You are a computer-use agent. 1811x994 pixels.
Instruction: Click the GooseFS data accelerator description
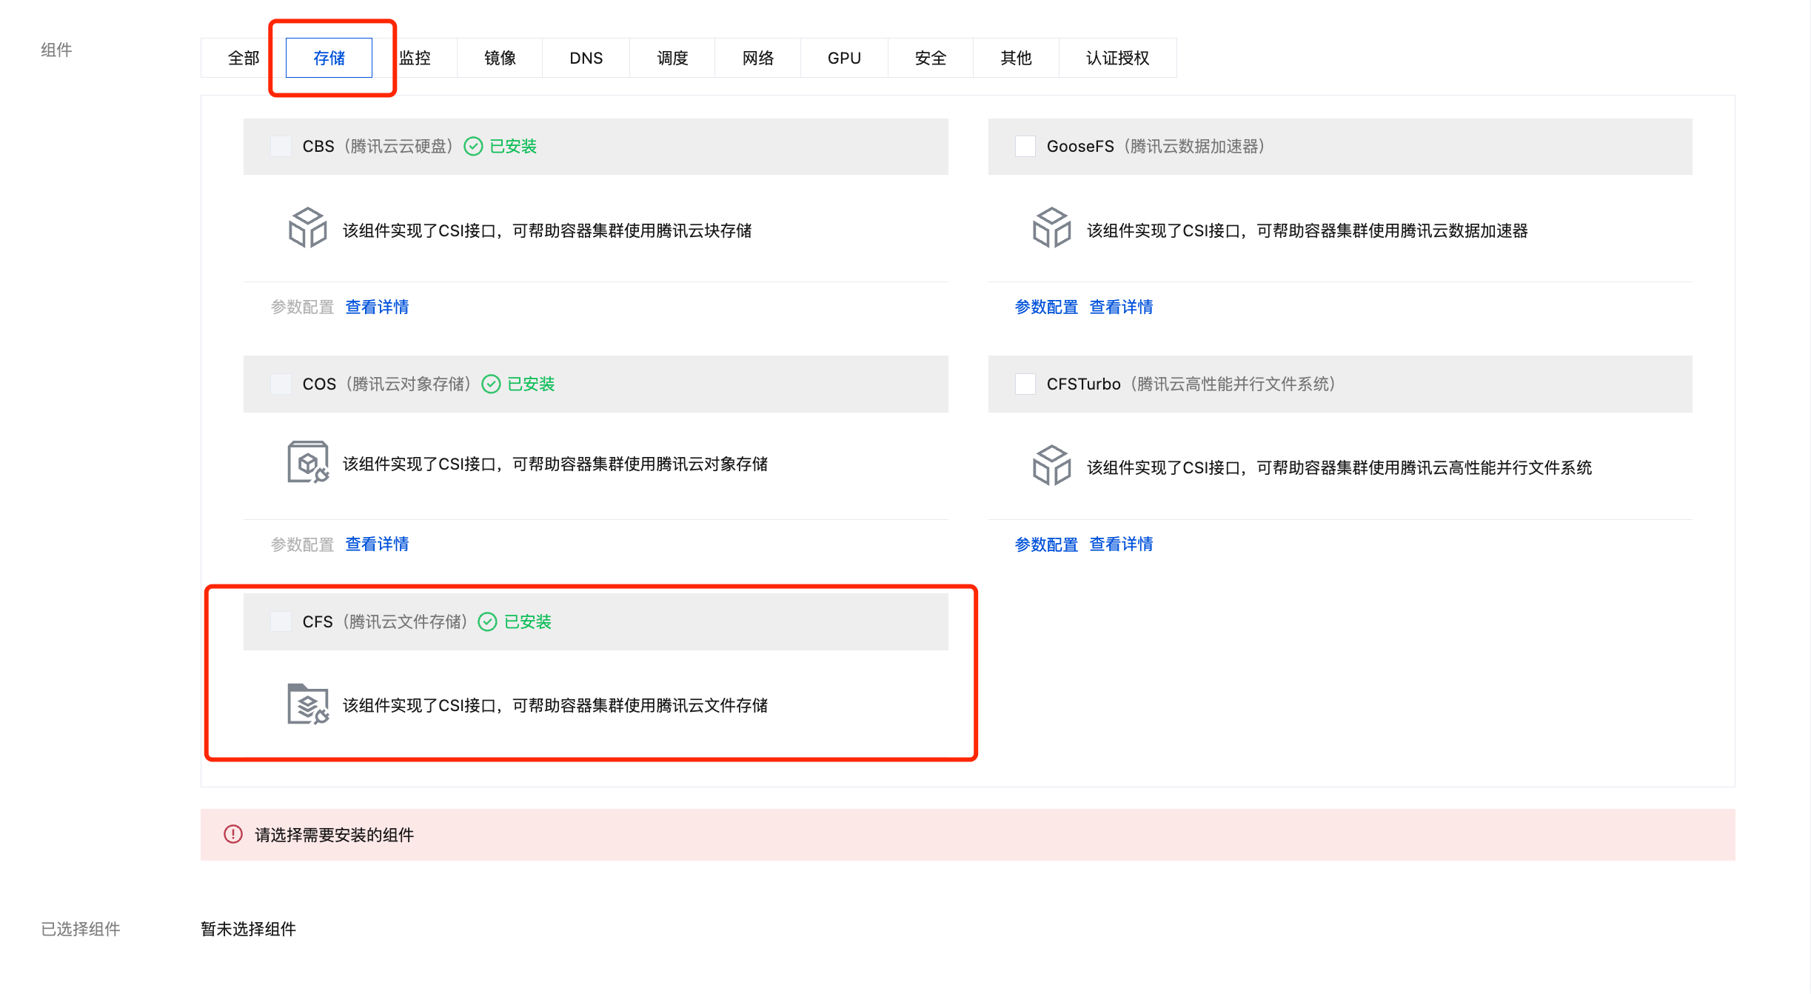1308,230
